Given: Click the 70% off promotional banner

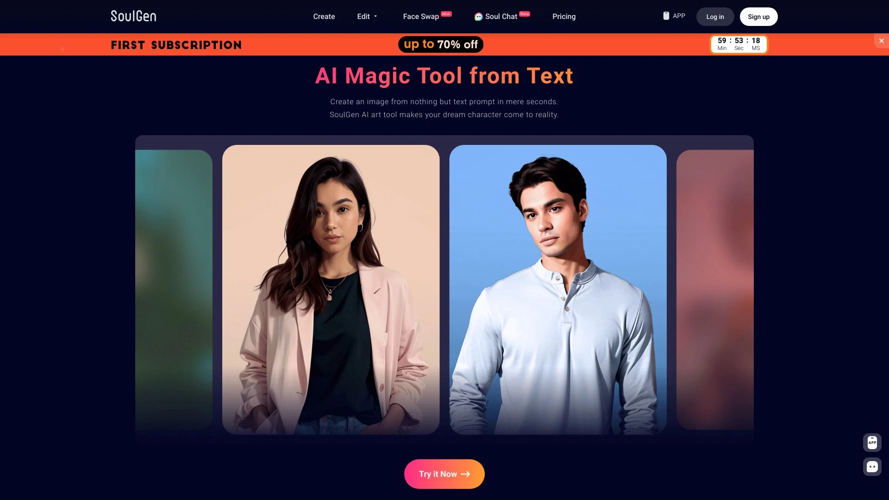Looking at the screenshot, I should coord(440,44).
